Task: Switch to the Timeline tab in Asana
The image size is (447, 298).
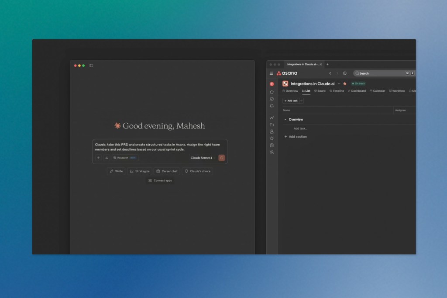Action: (337, 91)
